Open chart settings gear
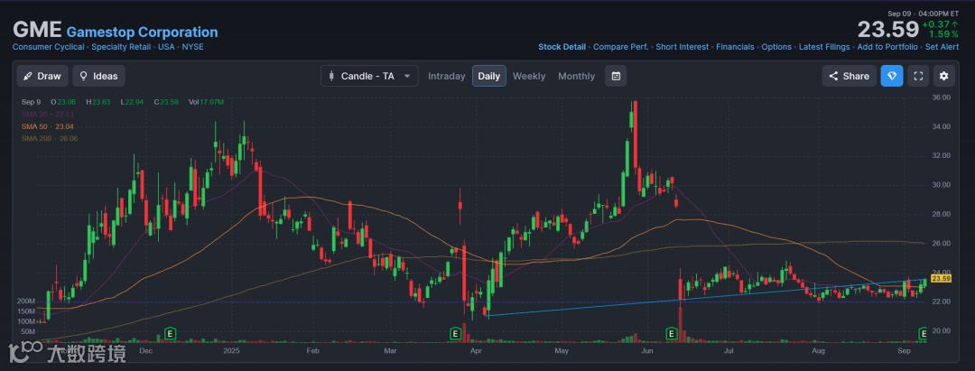975x371 pixels. 944,76
